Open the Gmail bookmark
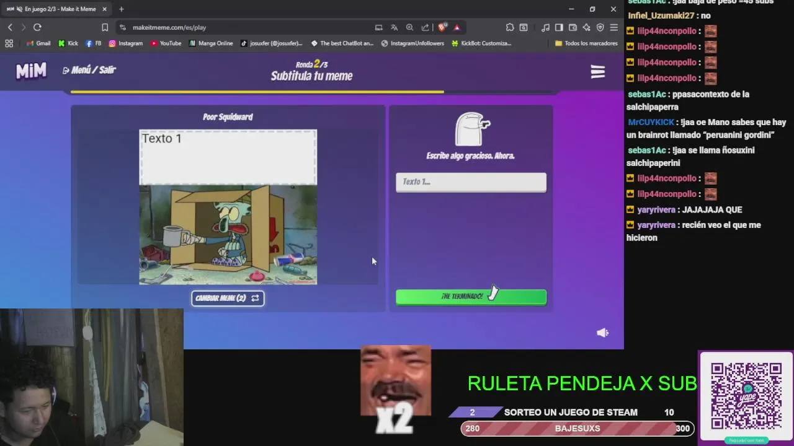The height and width of the screenshot is (446, 794). pos(38,43)
